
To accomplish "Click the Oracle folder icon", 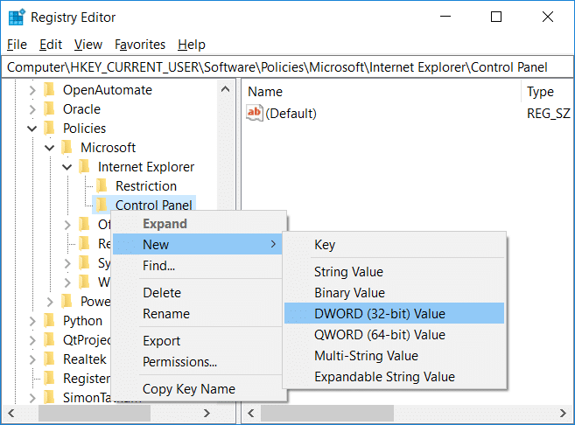I will pyautogui.click(x=50, y=109).
